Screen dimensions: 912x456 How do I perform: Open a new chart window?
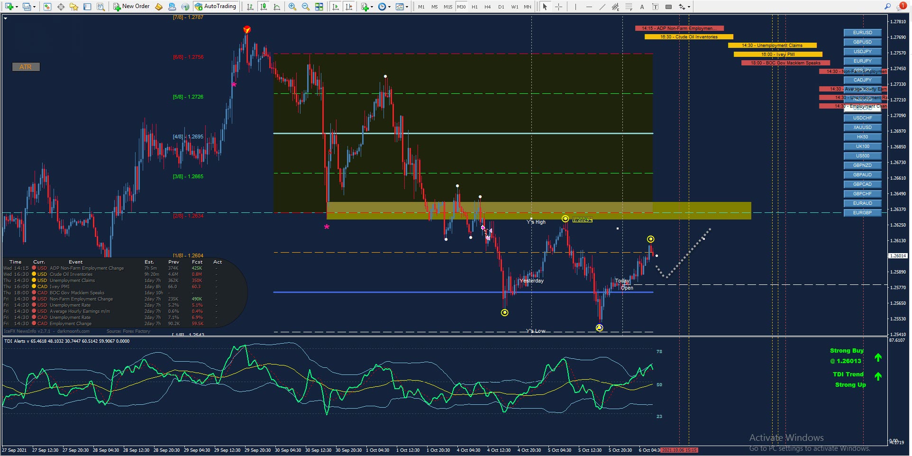pos(9,7)
